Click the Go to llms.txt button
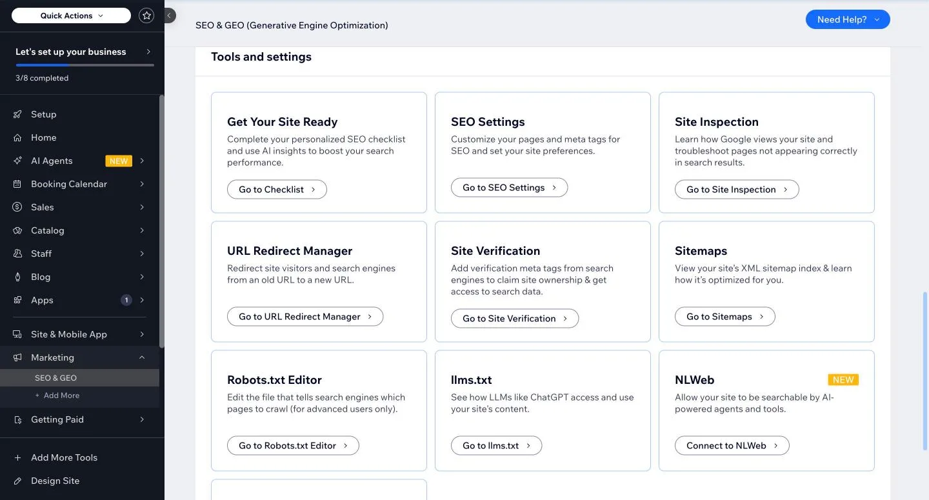This screenshot has width=929, height=500. [496, 446]
